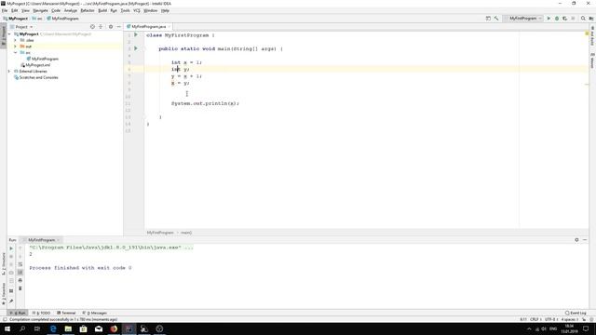Open the Build menu
This screenshot has height=335, width=596.
coord(102,10)
